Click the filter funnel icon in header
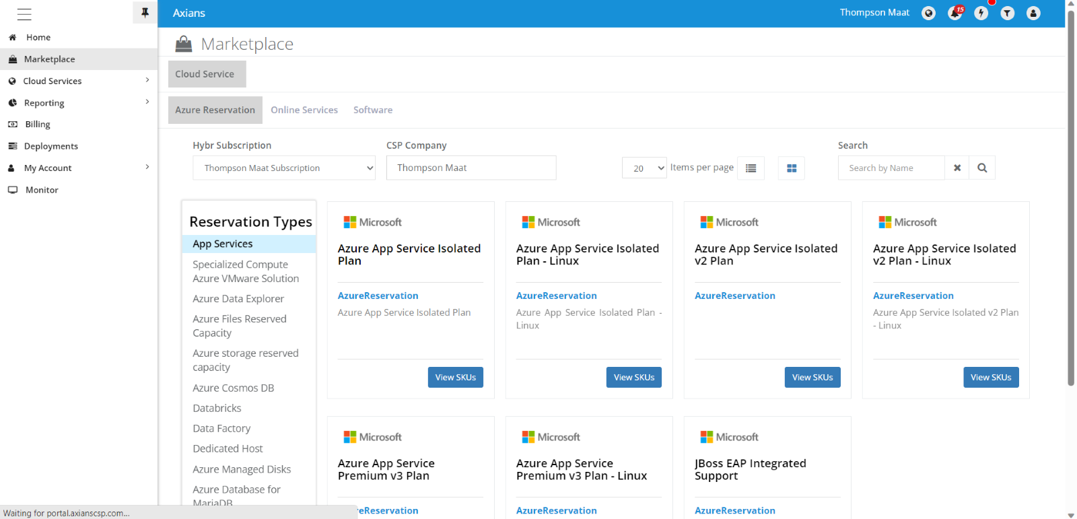This screenshot has height=519, width=1077. (1007, 13)
